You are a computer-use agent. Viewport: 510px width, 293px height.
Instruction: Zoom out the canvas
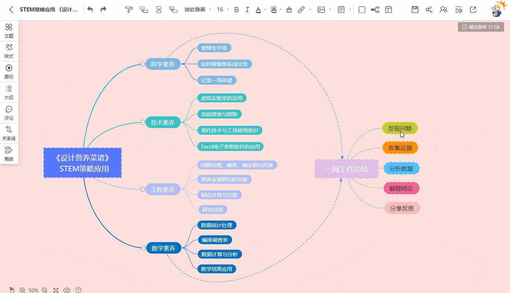[x=45, y=290]
